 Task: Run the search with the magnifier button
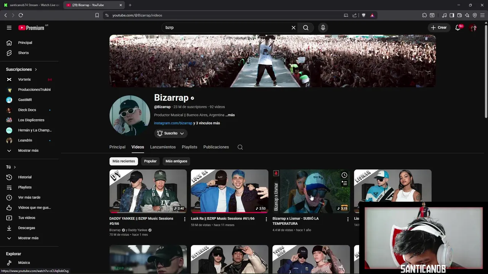click(x=306, y=27)
